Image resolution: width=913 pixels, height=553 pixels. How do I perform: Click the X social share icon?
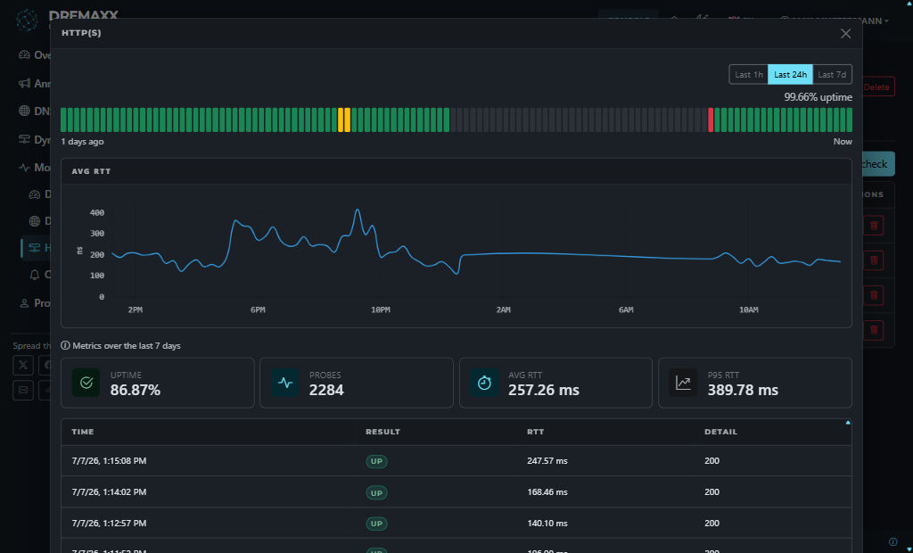pyautogui.click(x=23, y=365)
